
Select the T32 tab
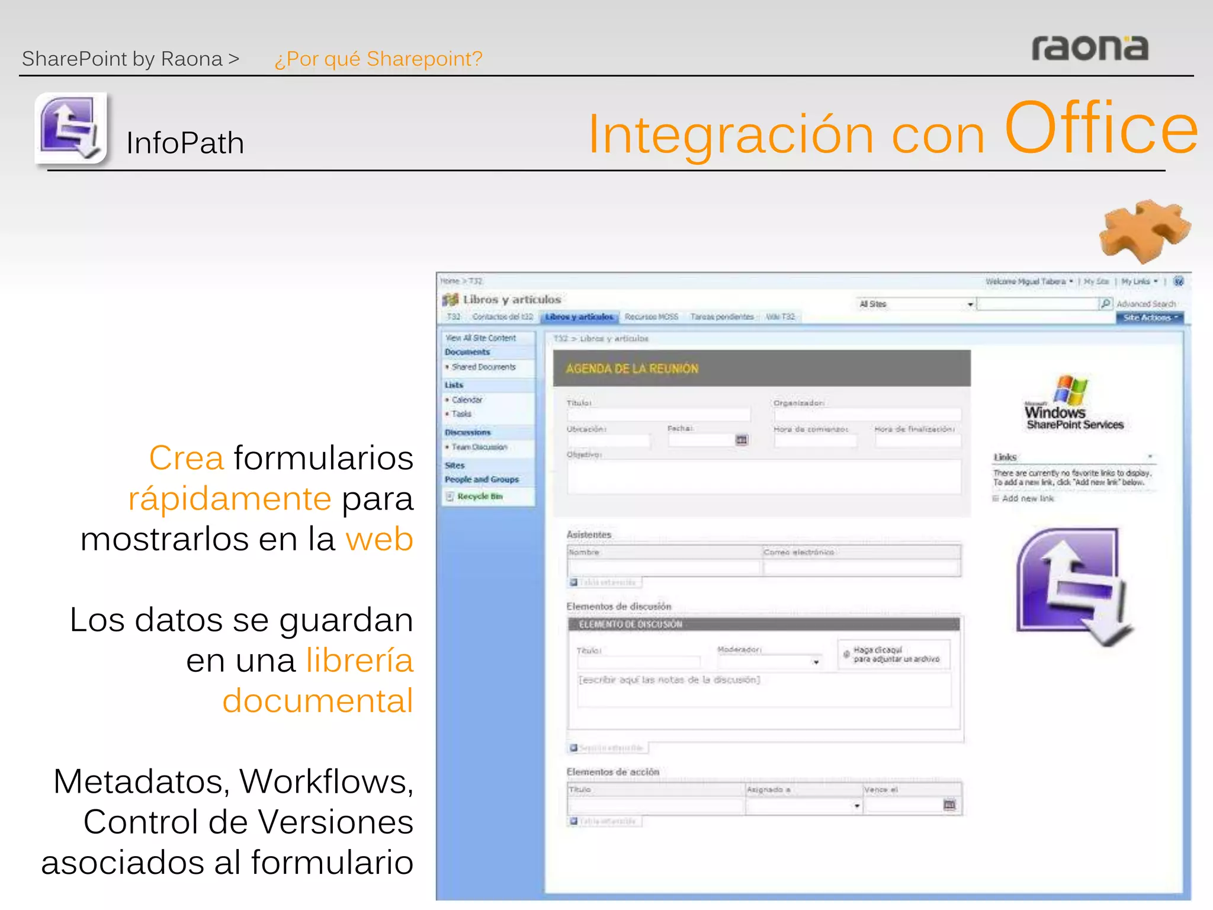pyautogui.click(x=454, y=317)
